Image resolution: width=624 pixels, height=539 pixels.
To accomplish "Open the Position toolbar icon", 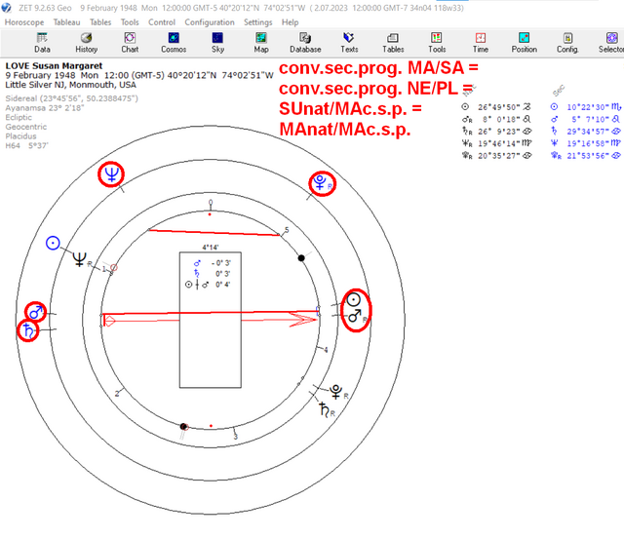I will [x=525, y=43].
